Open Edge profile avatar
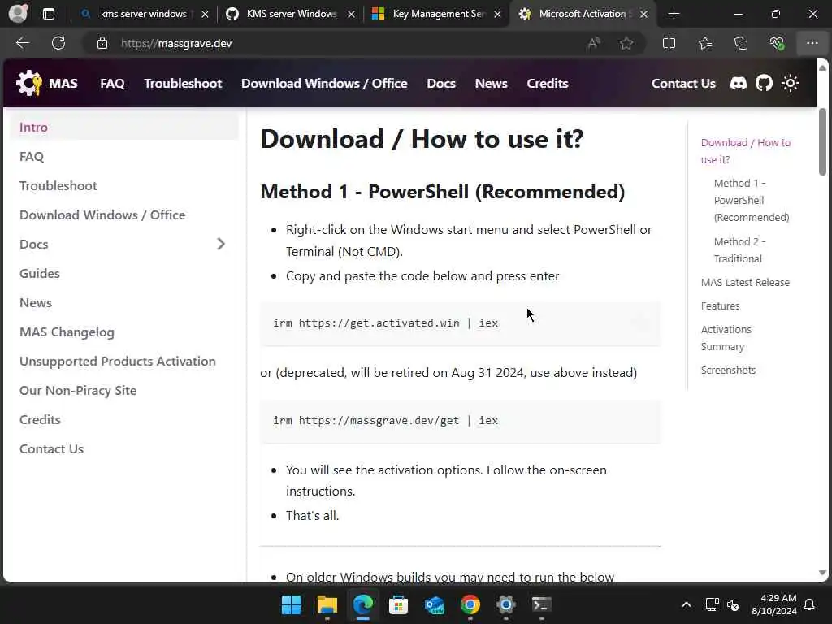832x624 pixels. click(19, 13)
